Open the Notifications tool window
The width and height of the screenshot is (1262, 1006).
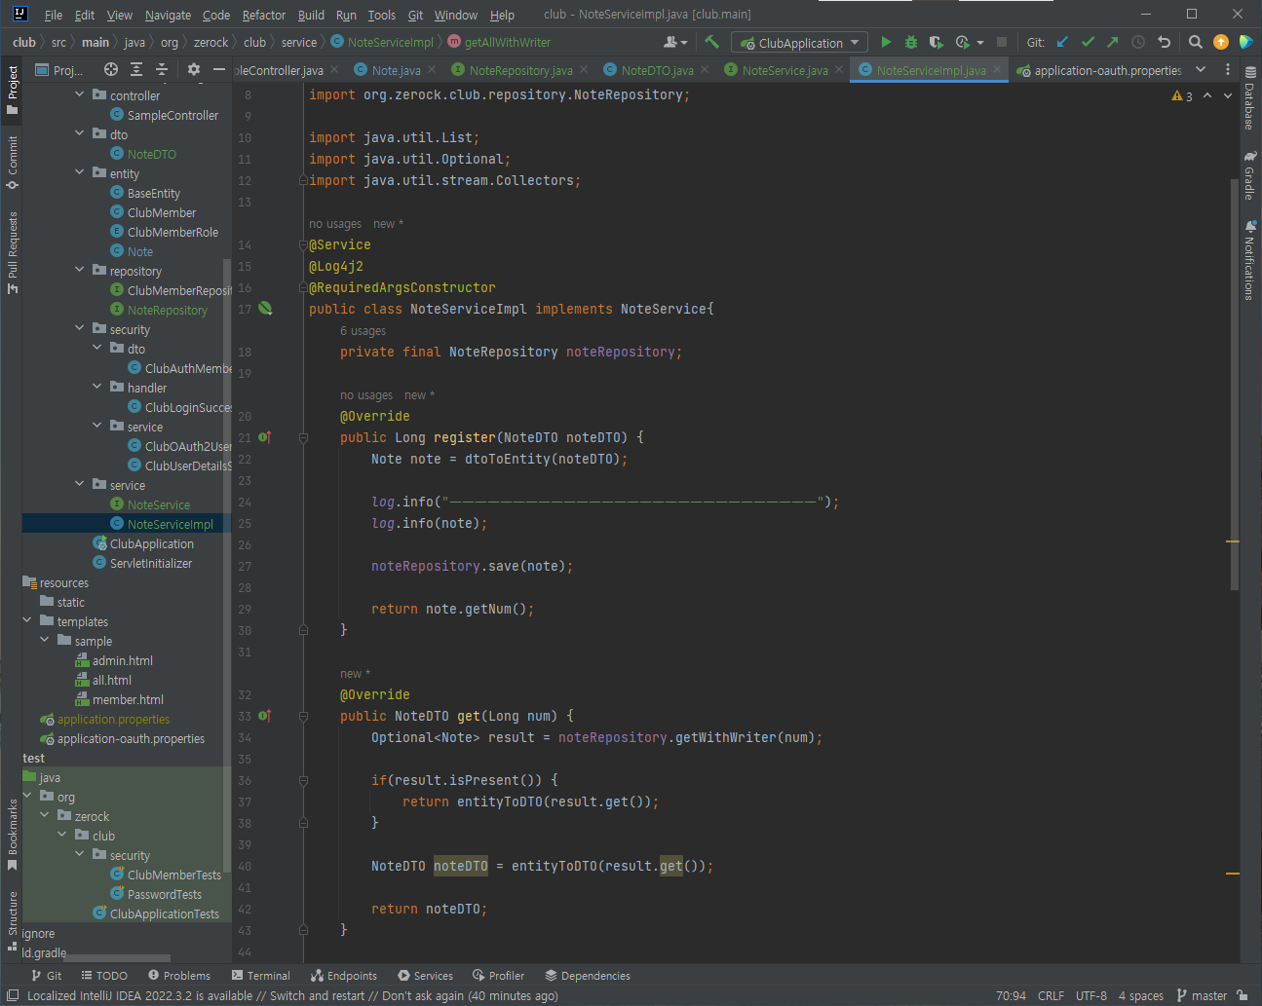click(x=1249, y=260)
